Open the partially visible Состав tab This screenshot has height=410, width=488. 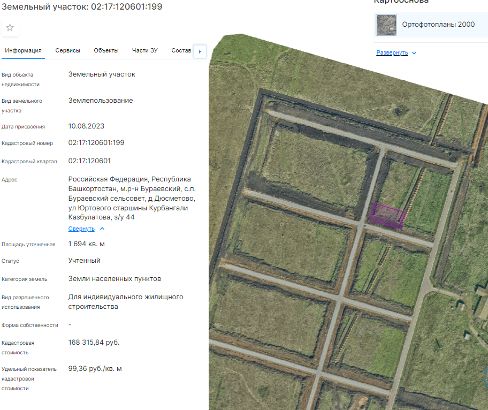181,50
